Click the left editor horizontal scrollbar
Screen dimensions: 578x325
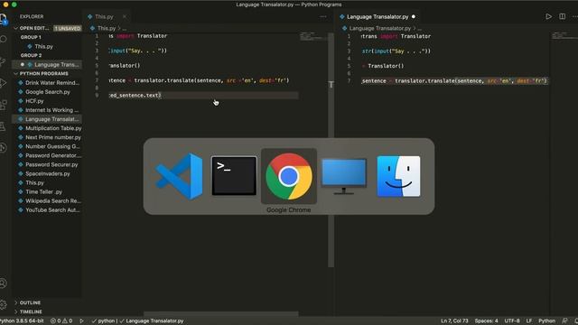[220, 314]
